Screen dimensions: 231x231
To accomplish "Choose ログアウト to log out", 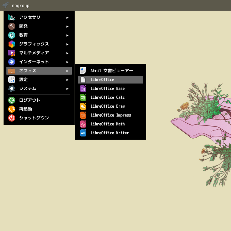I will (x=39, y=100).
